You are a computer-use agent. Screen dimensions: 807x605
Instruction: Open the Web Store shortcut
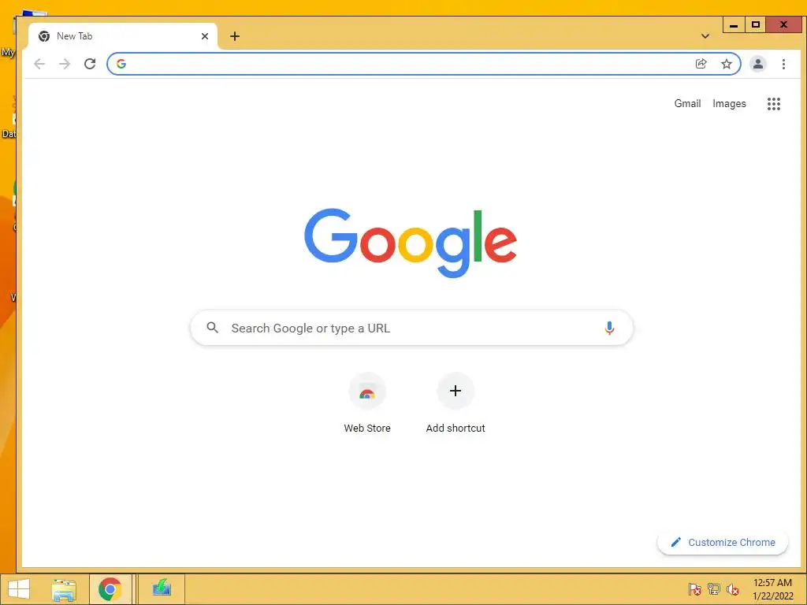[x=367, y=403]
